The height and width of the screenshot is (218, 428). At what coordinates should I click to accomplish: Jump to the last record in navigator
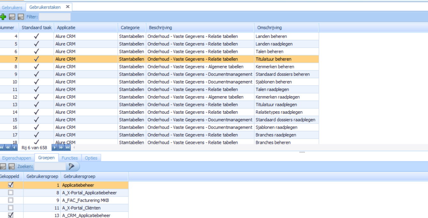68,147
